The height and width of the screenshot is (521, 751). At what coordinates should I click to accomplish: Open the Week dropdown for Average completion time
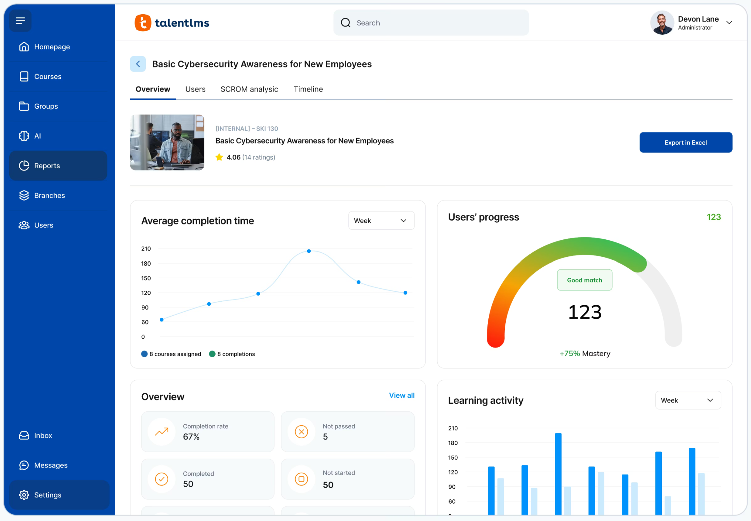click(x=381, y=220)
